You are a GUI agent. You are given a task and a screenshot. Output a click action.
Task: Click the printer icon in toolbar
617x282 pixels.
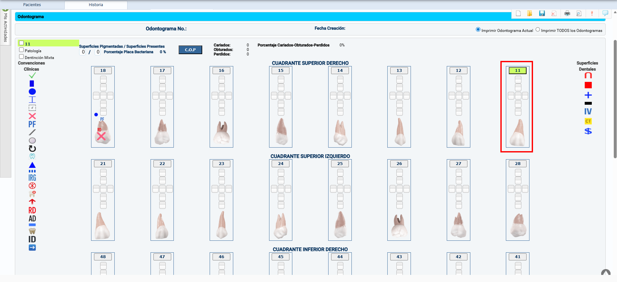[x=567, y=13]
